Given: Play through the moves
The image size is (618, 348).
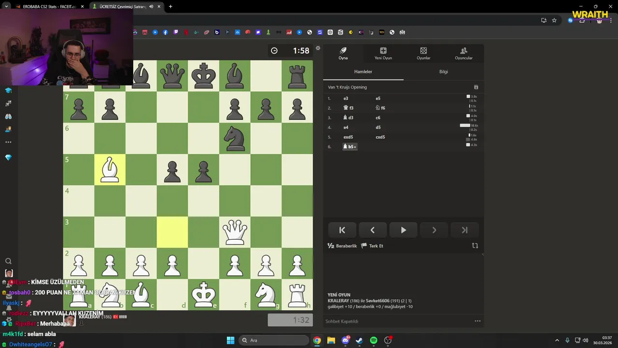Looking at the screenshot, I should coord(403,230).
